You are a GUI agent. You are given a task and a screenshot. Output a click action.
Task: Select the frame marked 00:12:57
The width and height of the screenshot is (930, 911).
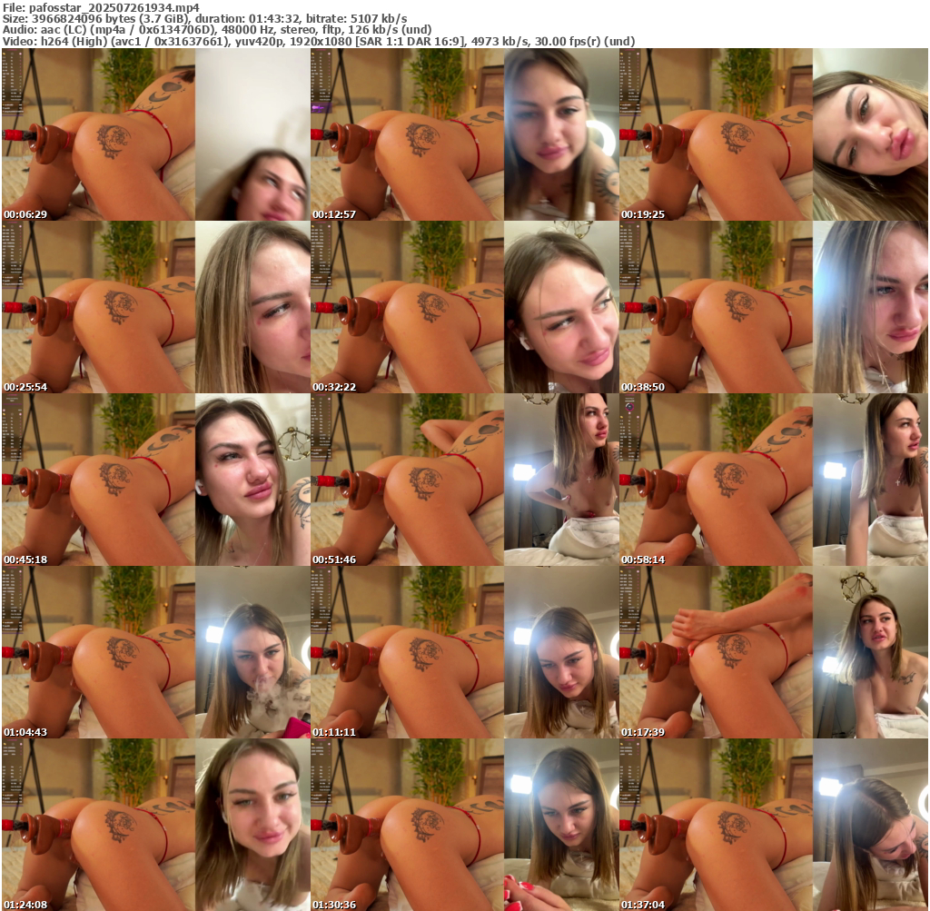464,134
